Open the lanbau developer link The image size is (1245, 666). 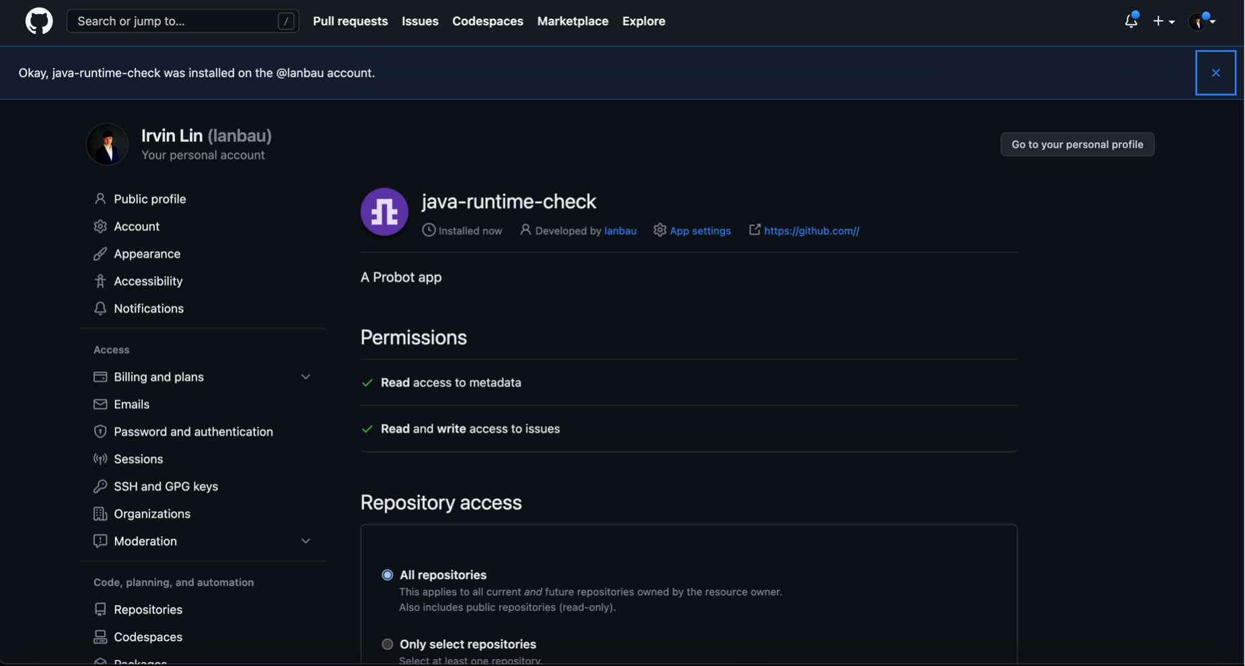[x=620, y=231]
